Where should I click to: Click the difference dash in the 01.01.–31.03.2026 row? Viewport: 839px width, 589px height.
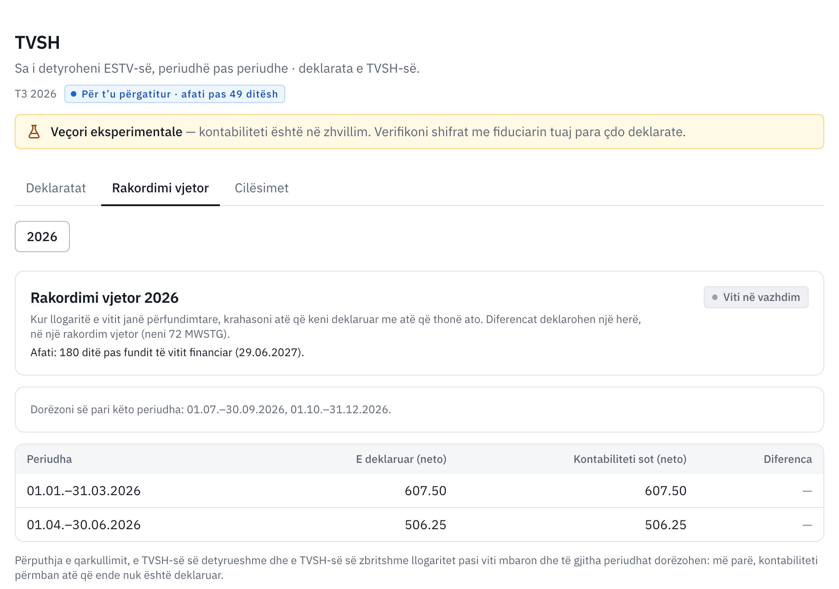807,491
